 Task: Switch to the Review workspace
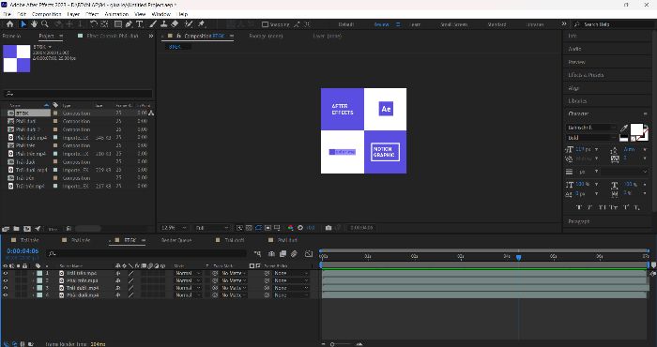[x=381, y=24]
